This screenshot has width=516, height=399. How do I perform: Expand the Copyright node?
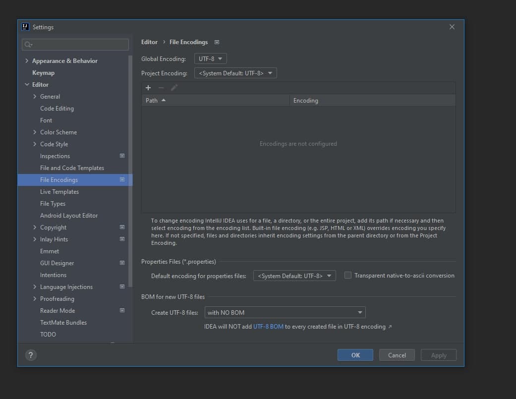pos(35,228)
